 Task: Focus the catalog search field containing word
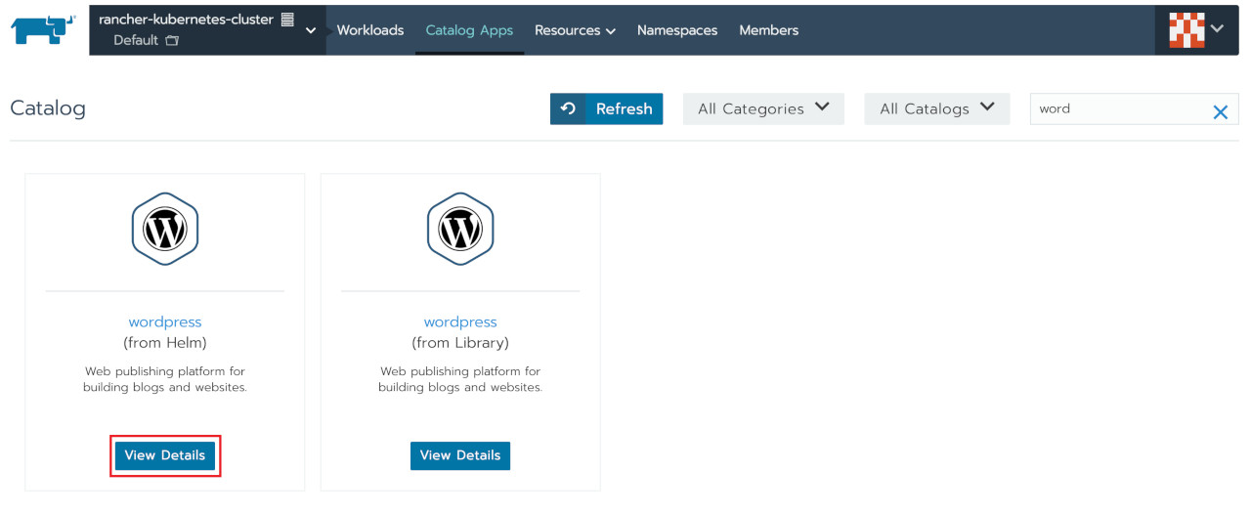[1121, 109]
